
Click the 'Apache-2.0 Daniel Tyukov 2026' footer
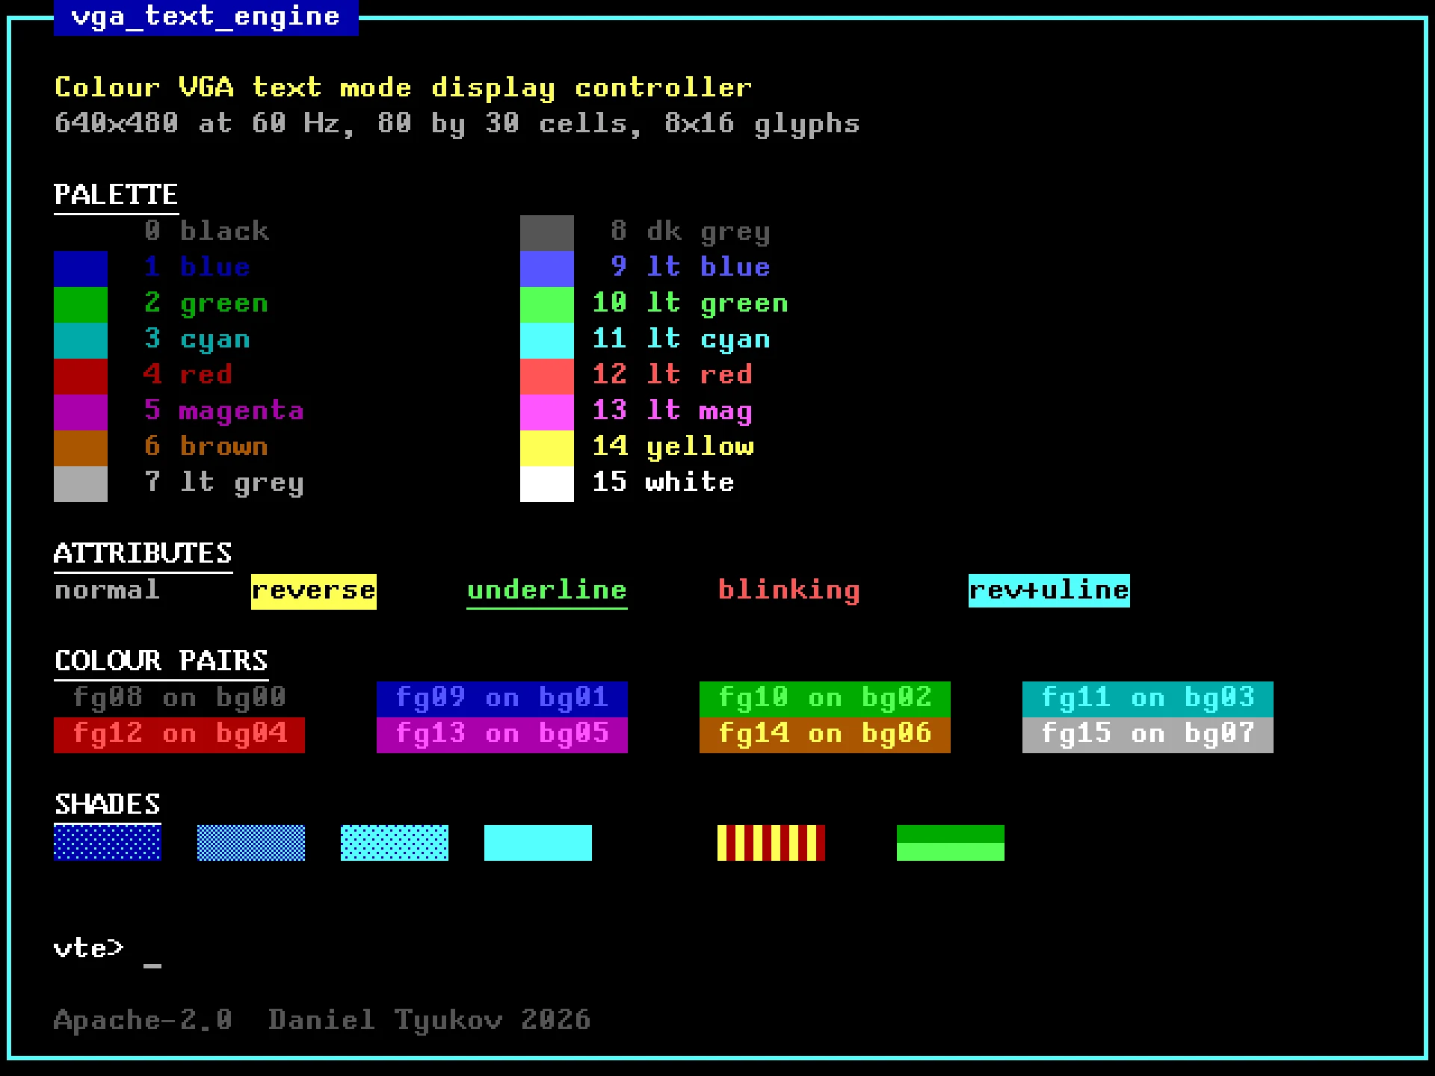(323, 1020)
